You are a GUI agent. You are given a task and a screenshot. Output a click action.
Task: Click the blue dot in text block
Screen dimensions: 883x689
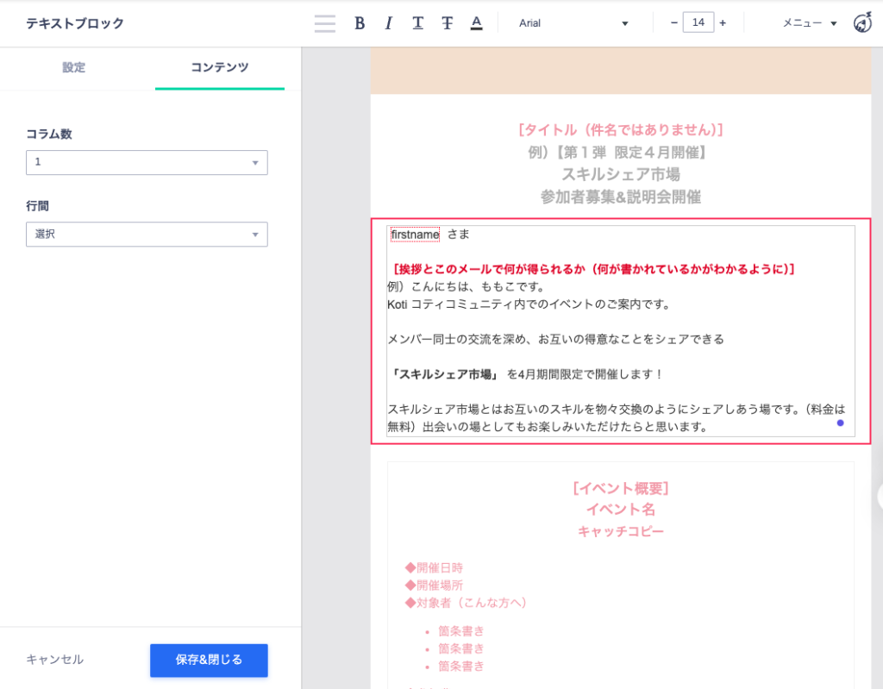840,423
